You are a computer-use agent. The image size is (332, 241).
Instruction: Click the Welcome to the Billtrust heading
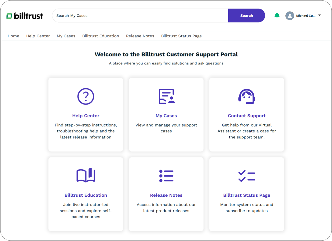click(166, 55)
